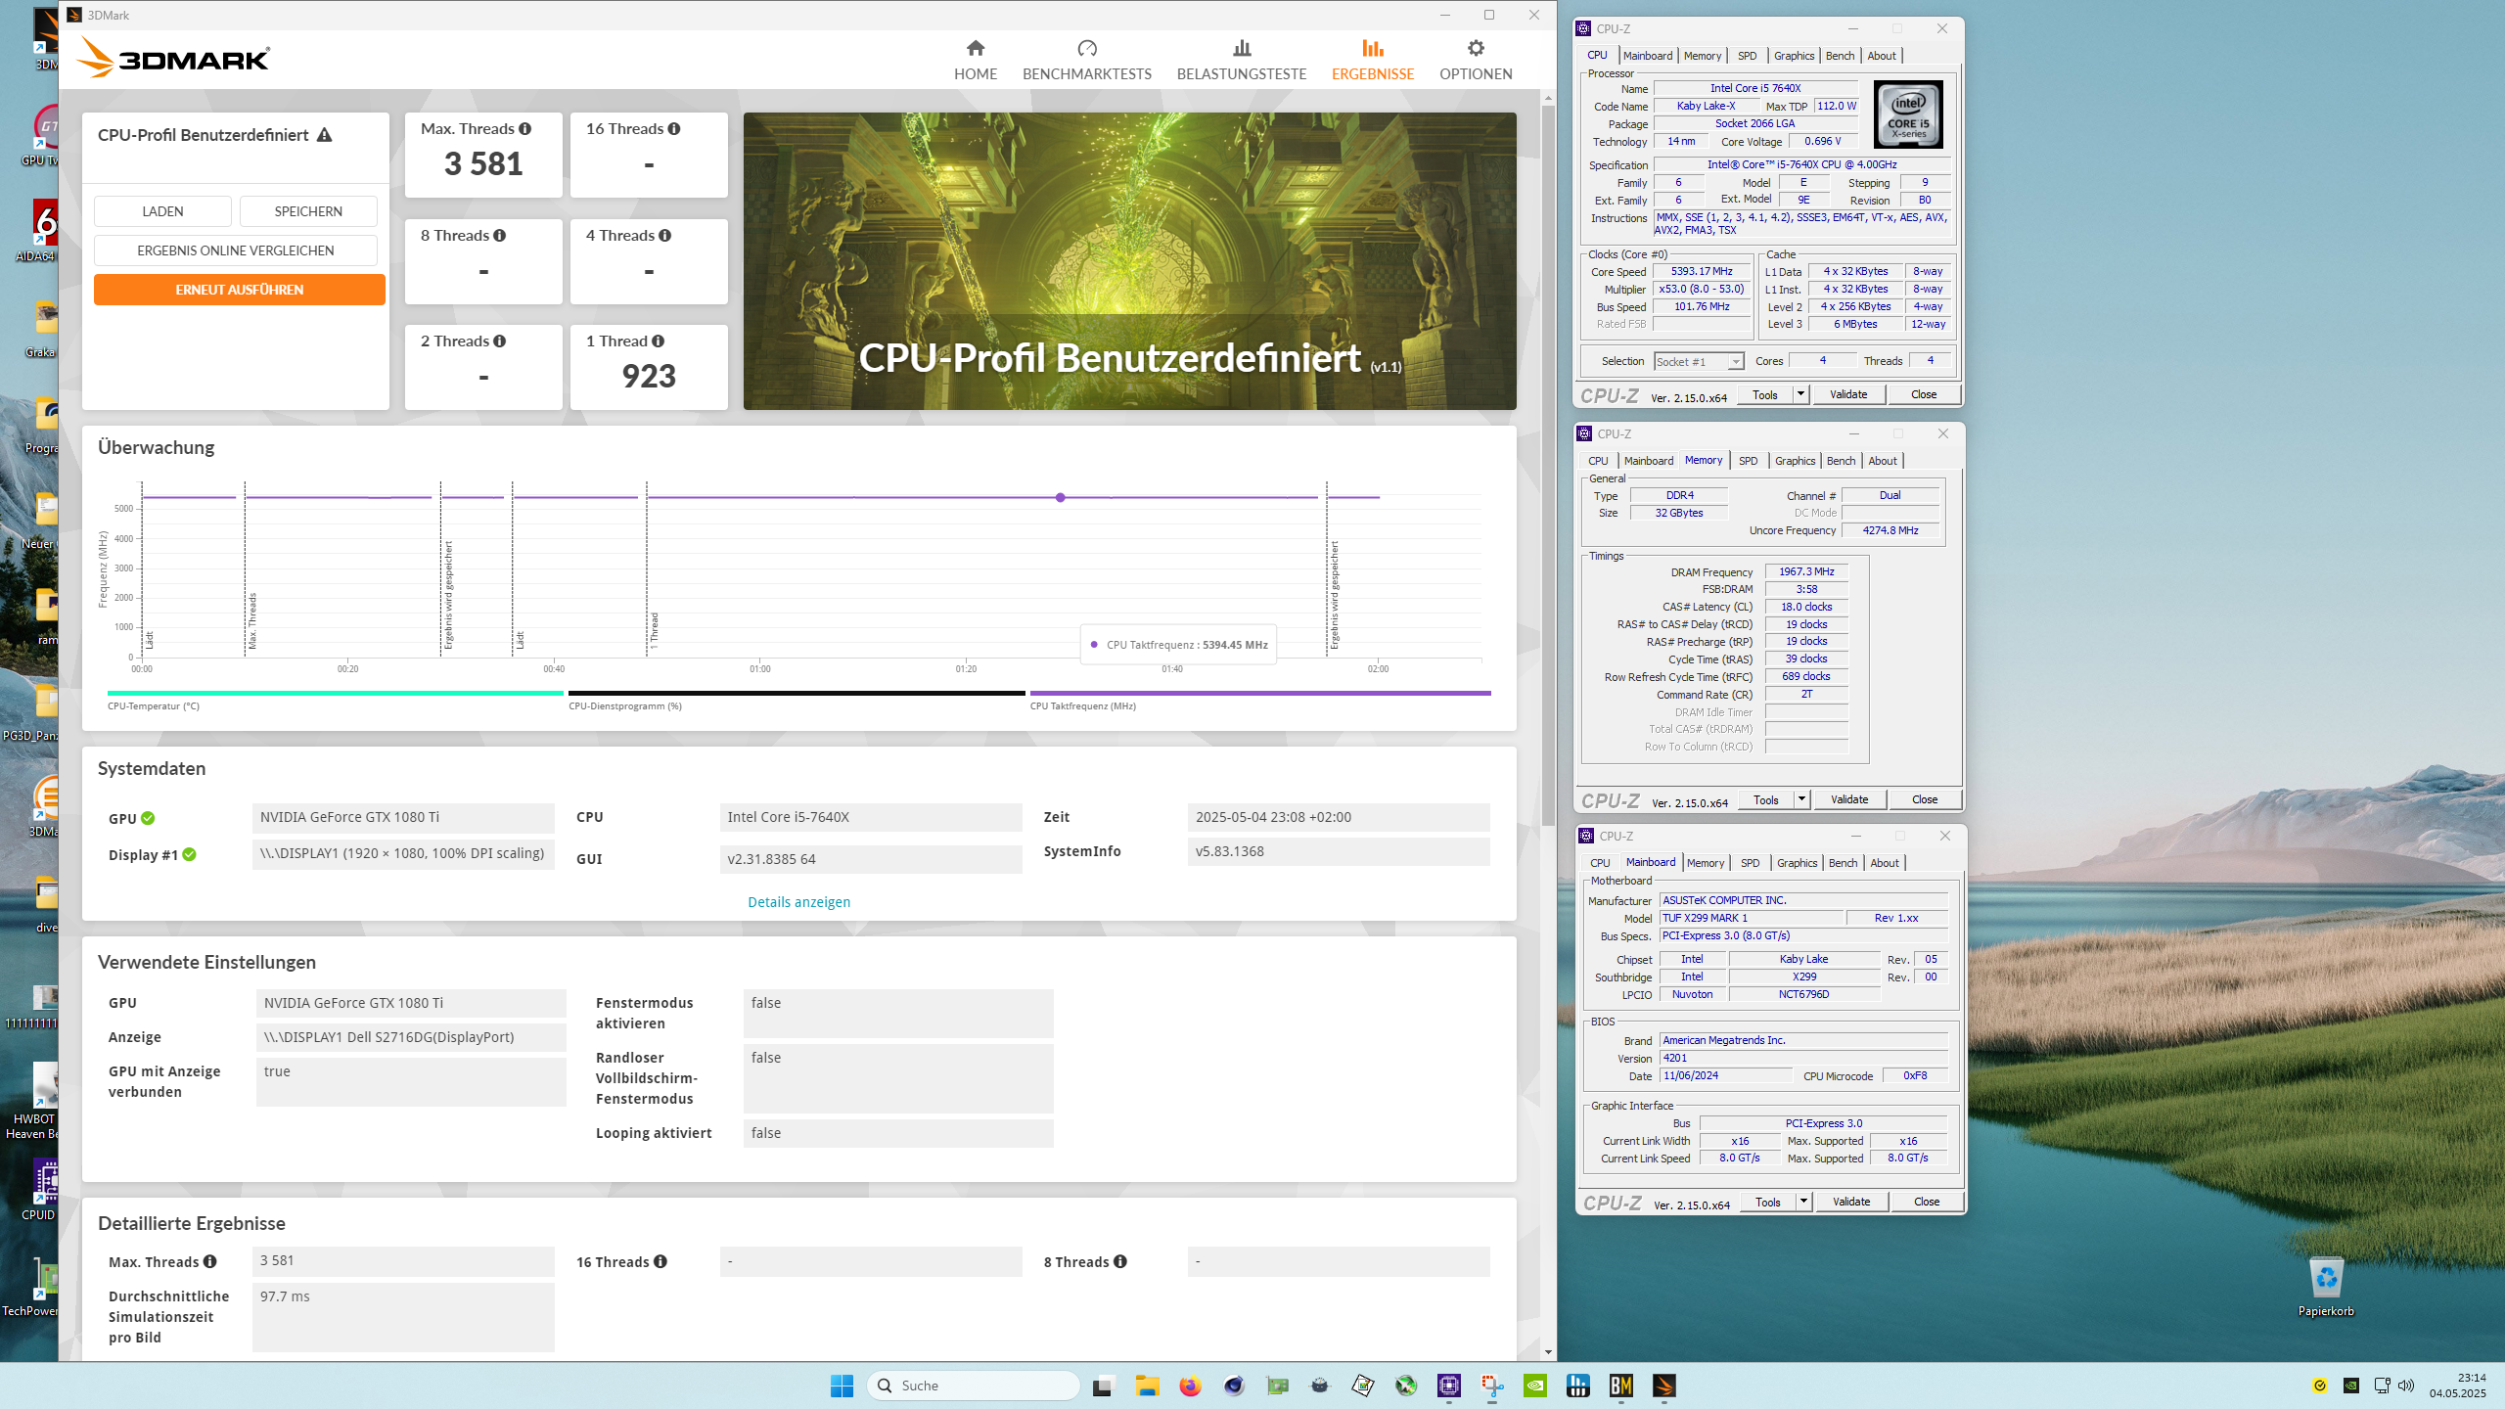Expand Tools dropdown arrow in Memory CPU-Z window
The width and height of the screenshot is (2505, 1409).
[1801, 799]
